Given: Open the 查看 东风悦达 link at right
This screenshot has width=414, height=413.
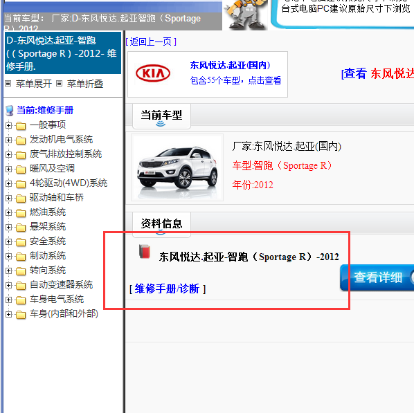Looking at the screenshot, I should [377, 73].
